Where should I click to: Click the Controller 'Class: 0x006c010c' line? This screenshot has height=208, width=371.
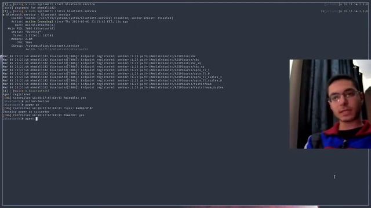(48, 108)
